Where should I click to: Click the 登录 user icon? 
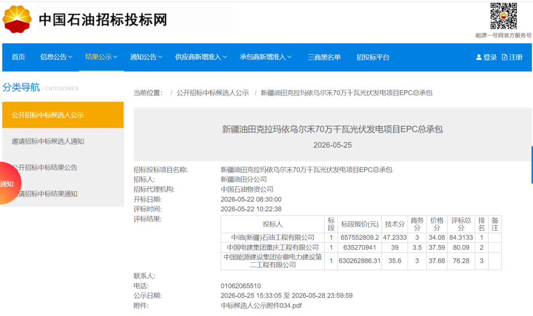pos(479,57)
